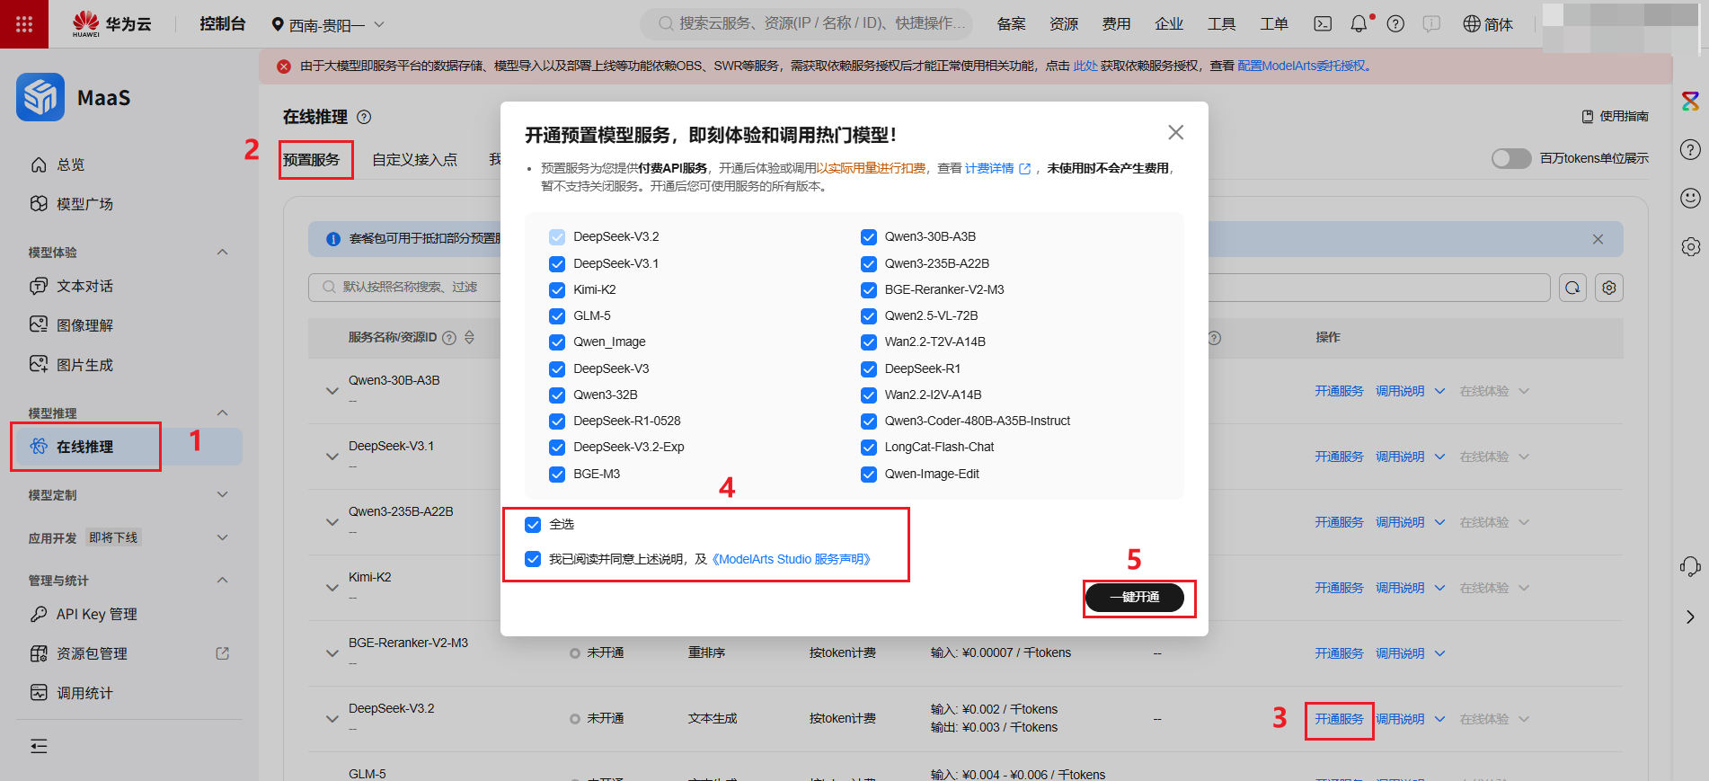The height and width of the screenshot is (781, 1709).
Task: Open ModelArts Studio 服务声明 link
Action: click(792, 559)
